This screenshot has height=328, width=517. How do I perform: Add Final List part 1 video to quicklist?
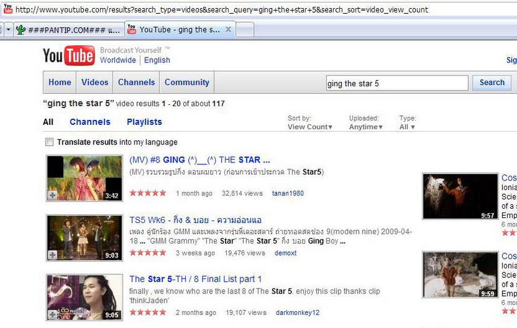53,314
